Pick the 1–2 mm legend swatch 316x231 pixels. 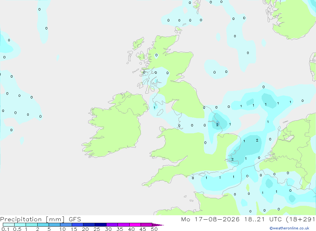[x=32, y=225]
